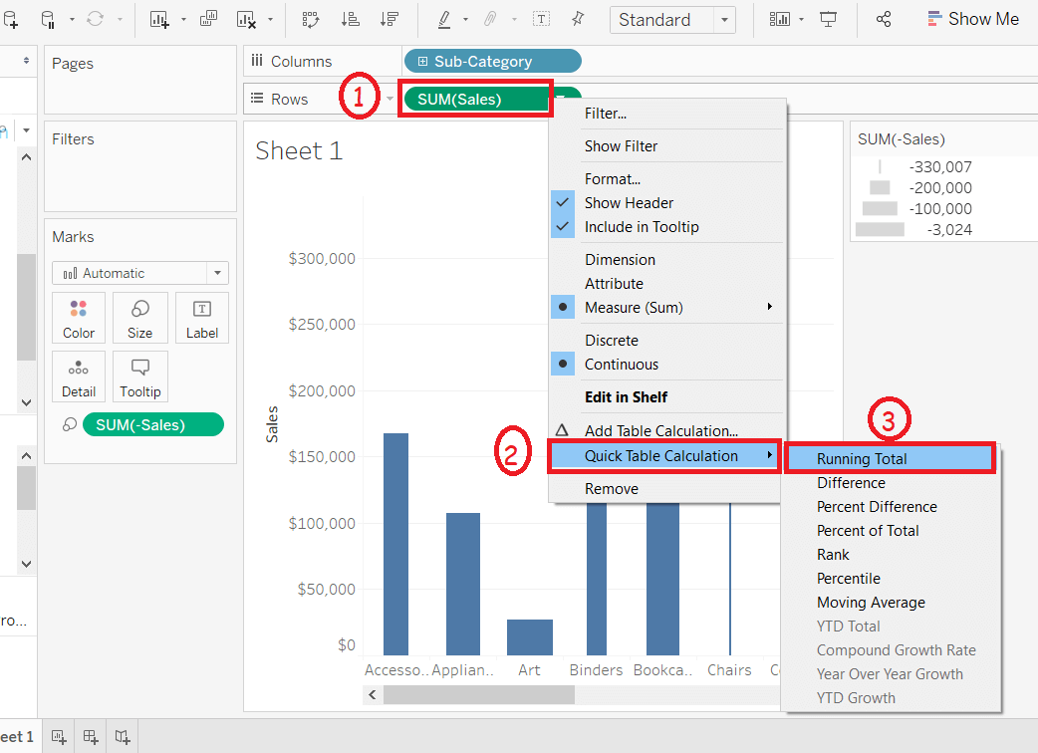Click the Label card in Marks

(202, 318)
